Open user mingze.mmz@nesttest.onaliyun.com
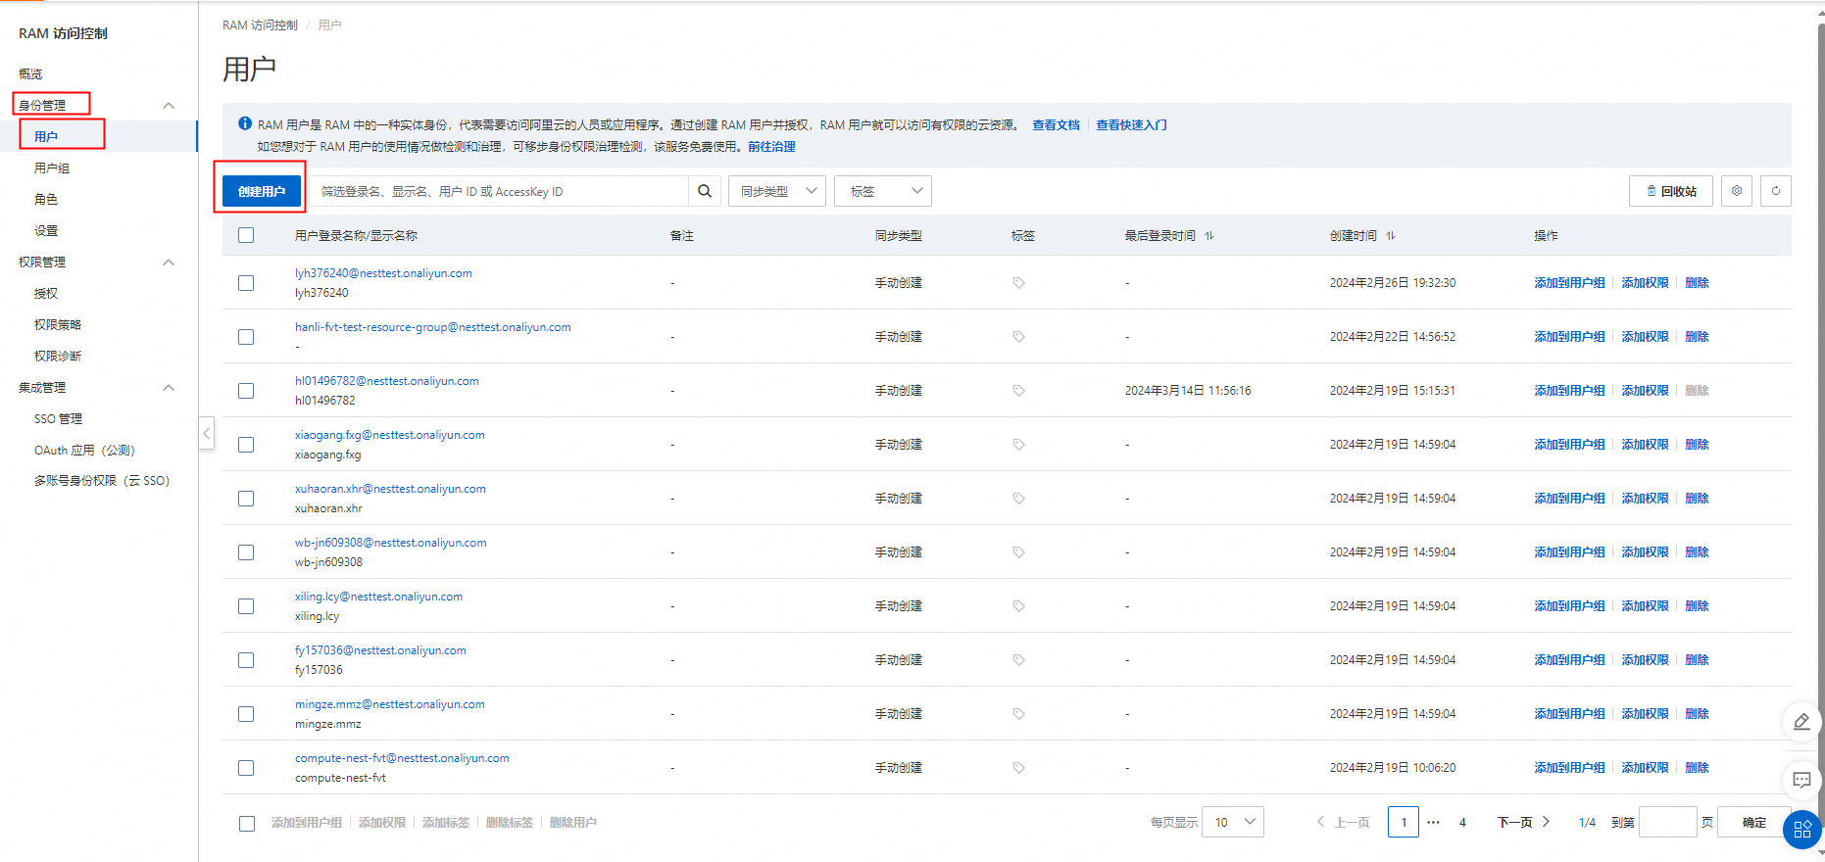The width and height of the screenshot is (1825, 862). tap(390, 704)
